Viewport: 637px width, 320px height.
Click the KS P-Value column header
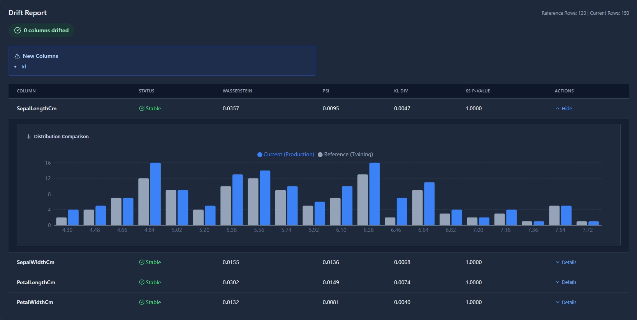[477, 91]
